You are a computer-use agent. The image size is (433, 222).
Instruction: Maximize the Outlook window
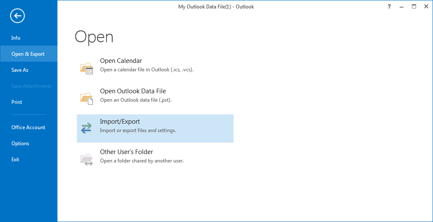point(414,7)
